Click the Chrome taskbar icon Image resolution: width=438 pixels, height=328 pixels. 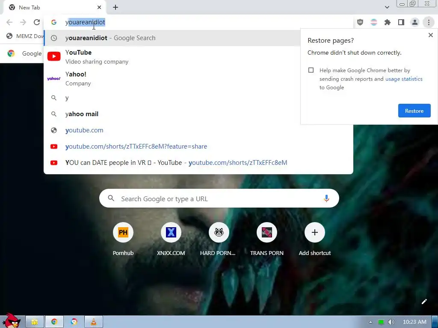coord(54,322)
